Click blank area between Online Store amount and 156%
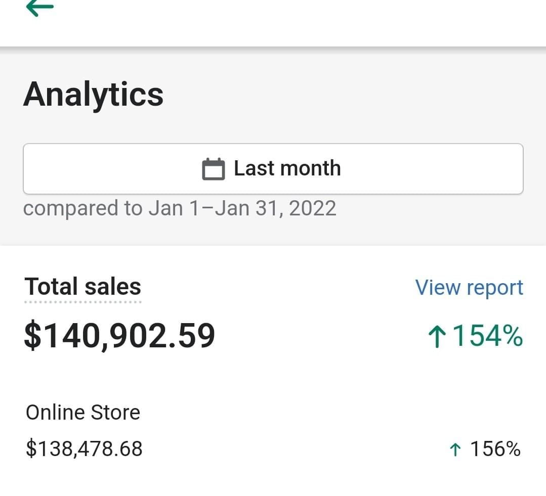Viewport: 546px width, 496px height. [x=293, y=449]
